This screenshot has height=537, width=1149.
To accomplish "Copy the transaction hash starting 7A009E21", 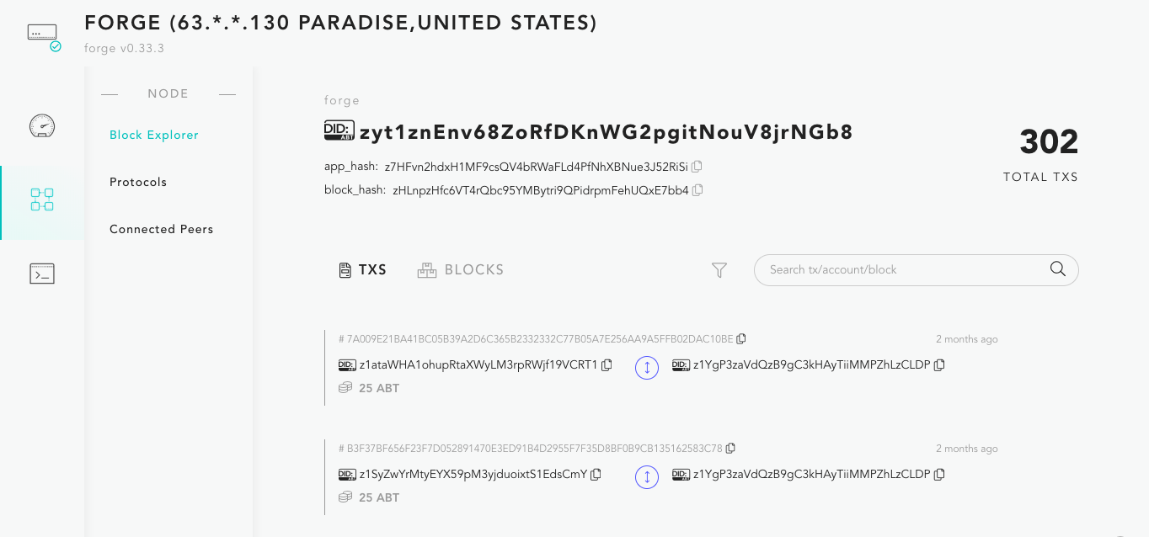I will pos(741,339).
